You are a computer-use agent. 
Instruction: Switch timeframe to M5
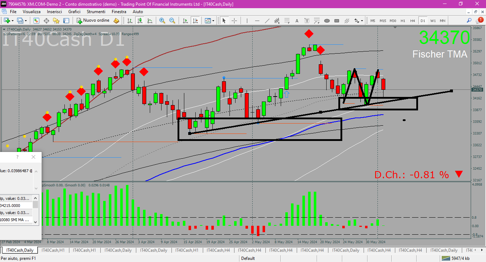(373, 21)
